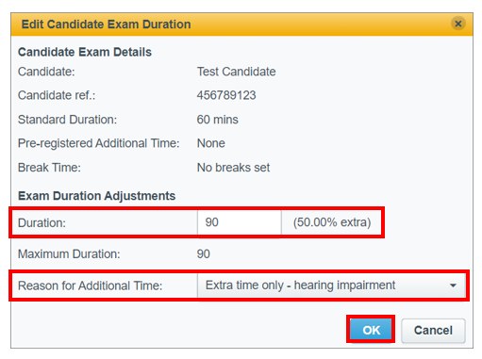Image resolution: width=482 pixels, height=359 pixels.
Task: Click the Maximum Duration value 90
Action: click(204, 253)
